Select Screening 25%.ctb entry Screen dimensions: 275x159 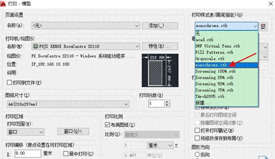tap(226, 77)
